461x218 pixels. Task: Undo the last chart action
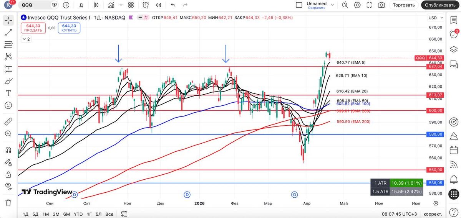[x=173, y=5]
